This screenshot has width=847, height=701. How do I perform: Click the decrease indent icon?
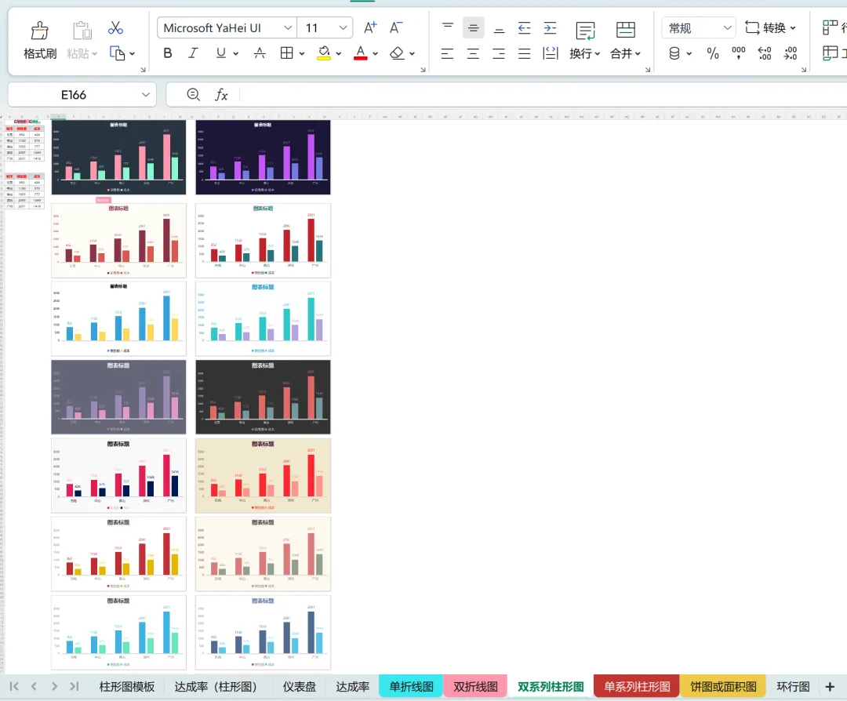524,27
